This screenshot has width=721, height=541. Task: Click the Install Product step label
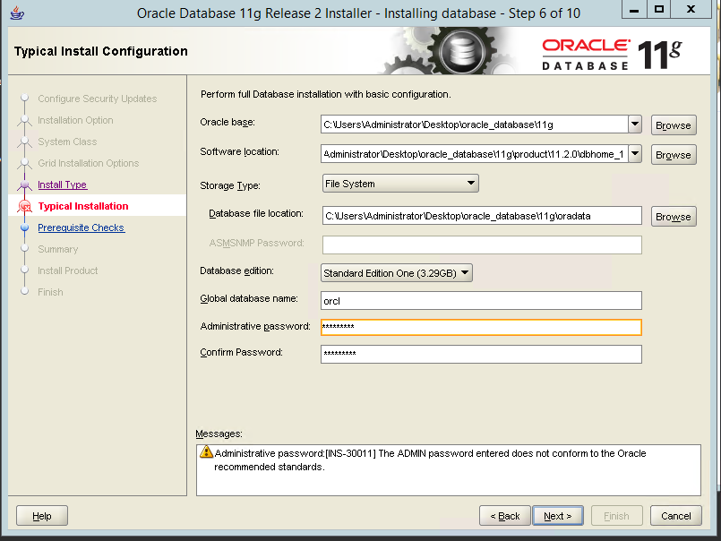tap(67, 270)
